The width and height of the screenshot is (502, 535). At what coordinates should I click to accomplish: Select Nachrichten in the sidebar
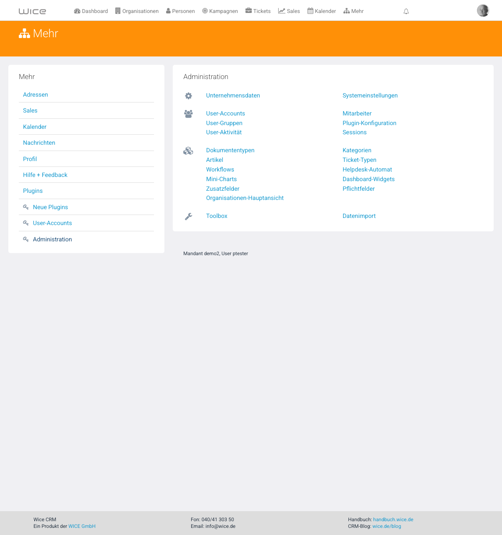tap(39, 143)
